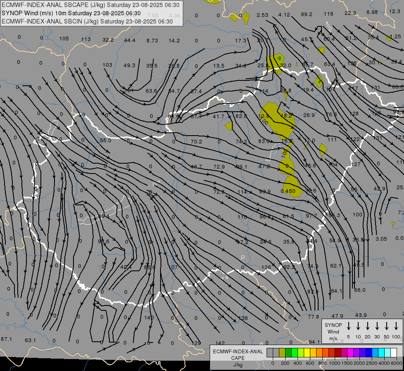Click the 3.05 value on the map

(381, 239)
